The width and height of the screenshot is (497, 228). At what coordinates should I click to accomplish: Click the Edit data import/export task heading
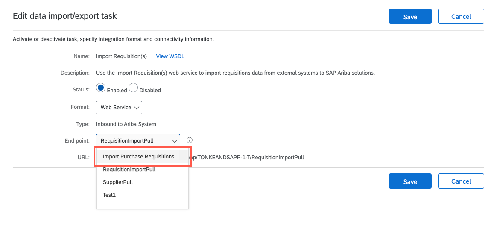pyautogui.click(x=65, y=16)
